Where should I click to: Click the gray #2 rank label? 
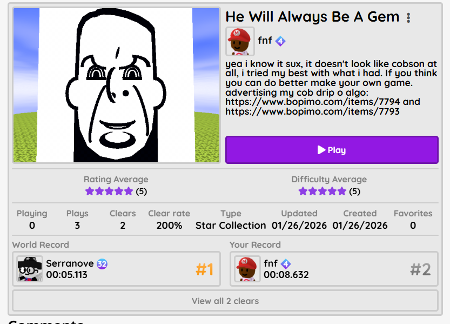420,269
